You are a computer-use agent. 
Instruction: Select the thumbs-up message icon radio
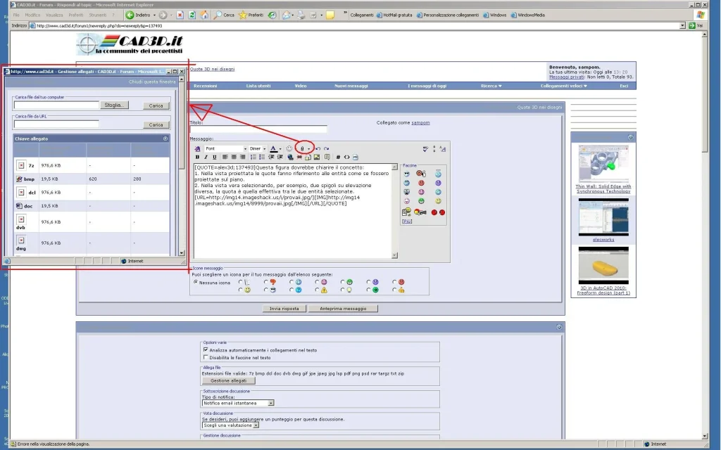click(394, 290)
